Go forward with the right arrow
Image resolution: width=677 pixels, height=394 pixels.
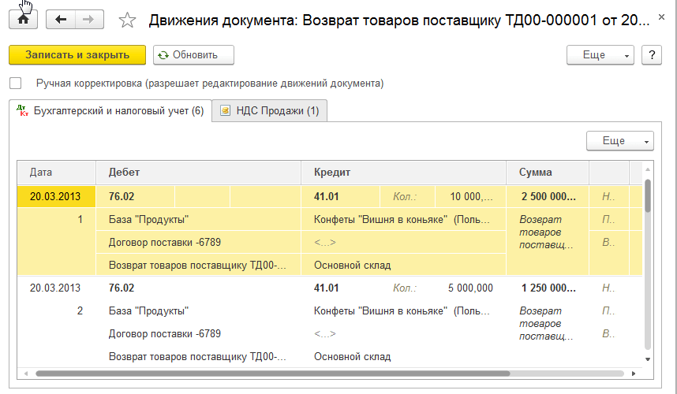(89, 20)
